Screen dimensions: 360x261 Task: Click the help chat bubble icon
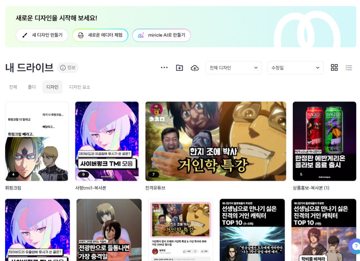click(355, 246)
